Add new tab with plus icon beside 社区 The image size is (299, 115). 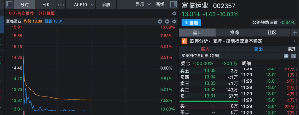pos(294,33)
